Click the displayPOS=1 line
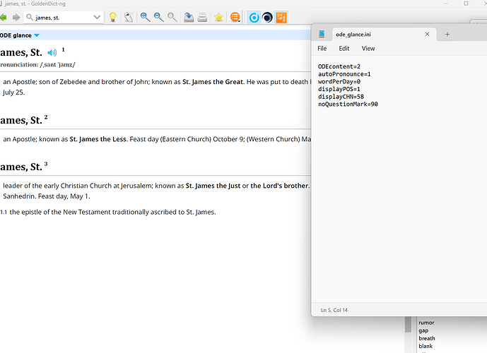Image resolution: width=487 pixels, height=353 pixels. tap(339, 89)
